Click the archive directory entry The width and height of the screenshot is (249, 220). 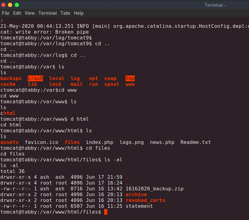(136, 195)
